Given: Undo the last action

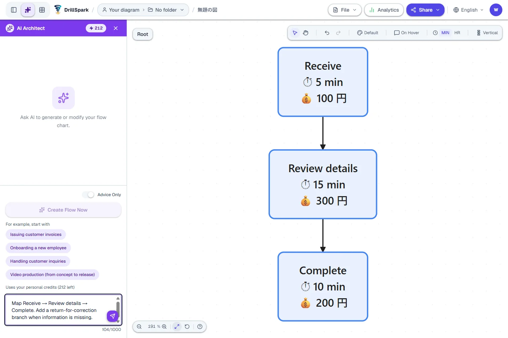Looking at the screenshot, I should point(327,33).
